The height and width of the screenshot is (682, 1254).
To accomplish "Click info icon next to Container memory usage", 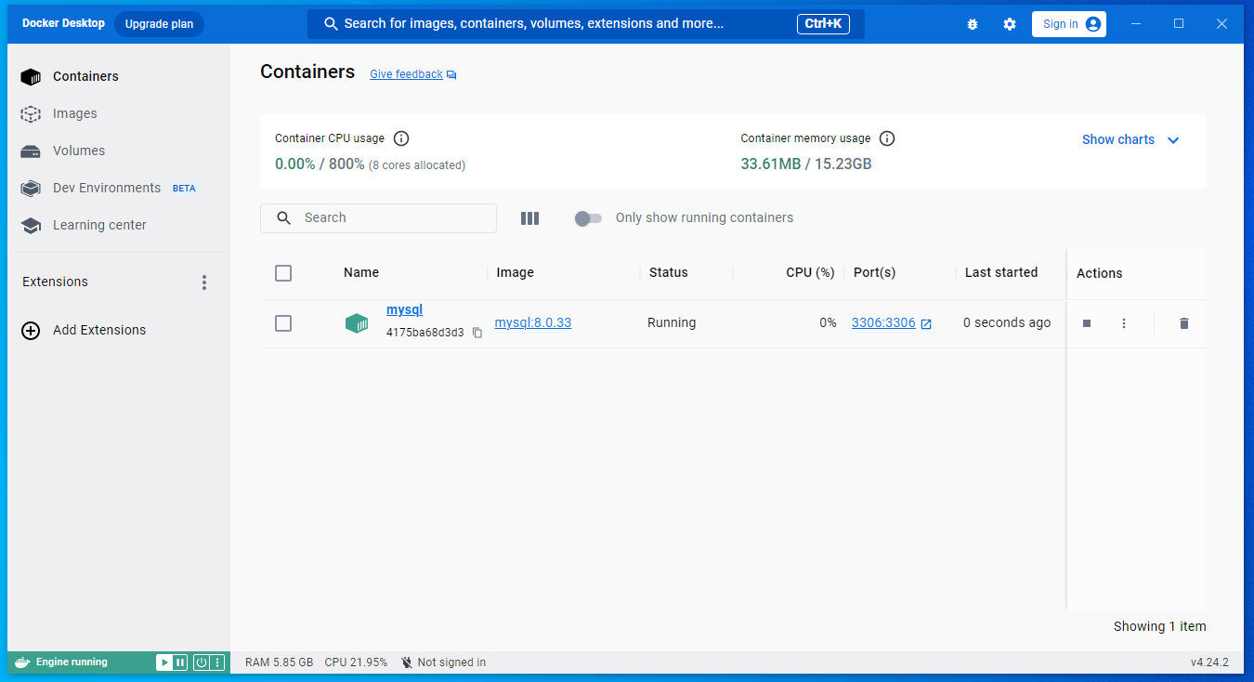I will pyautogui.click(x=887, y=138).
